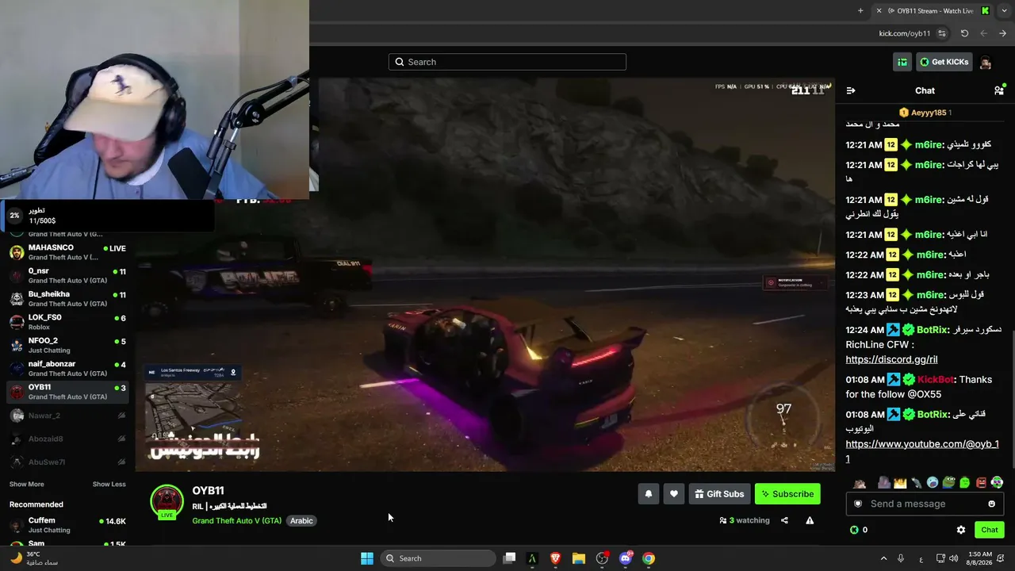Follow OYB11 with the heart button
The image size is (1015, 571).
click(x=674, y=494)
